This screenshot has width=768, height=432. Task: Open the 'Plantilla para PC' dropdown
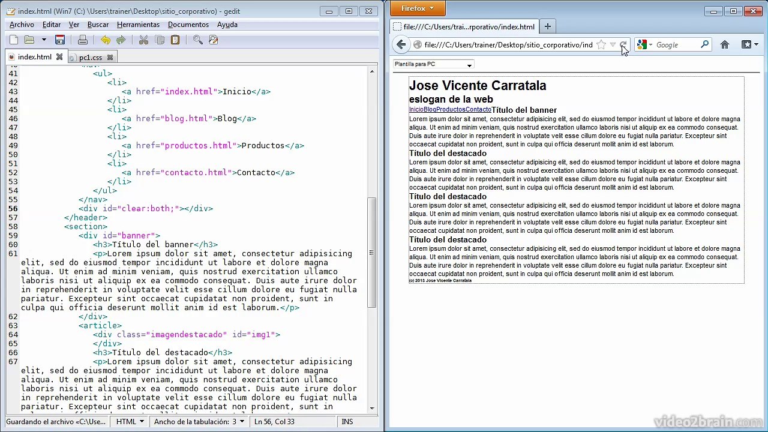tap(433, 64)
